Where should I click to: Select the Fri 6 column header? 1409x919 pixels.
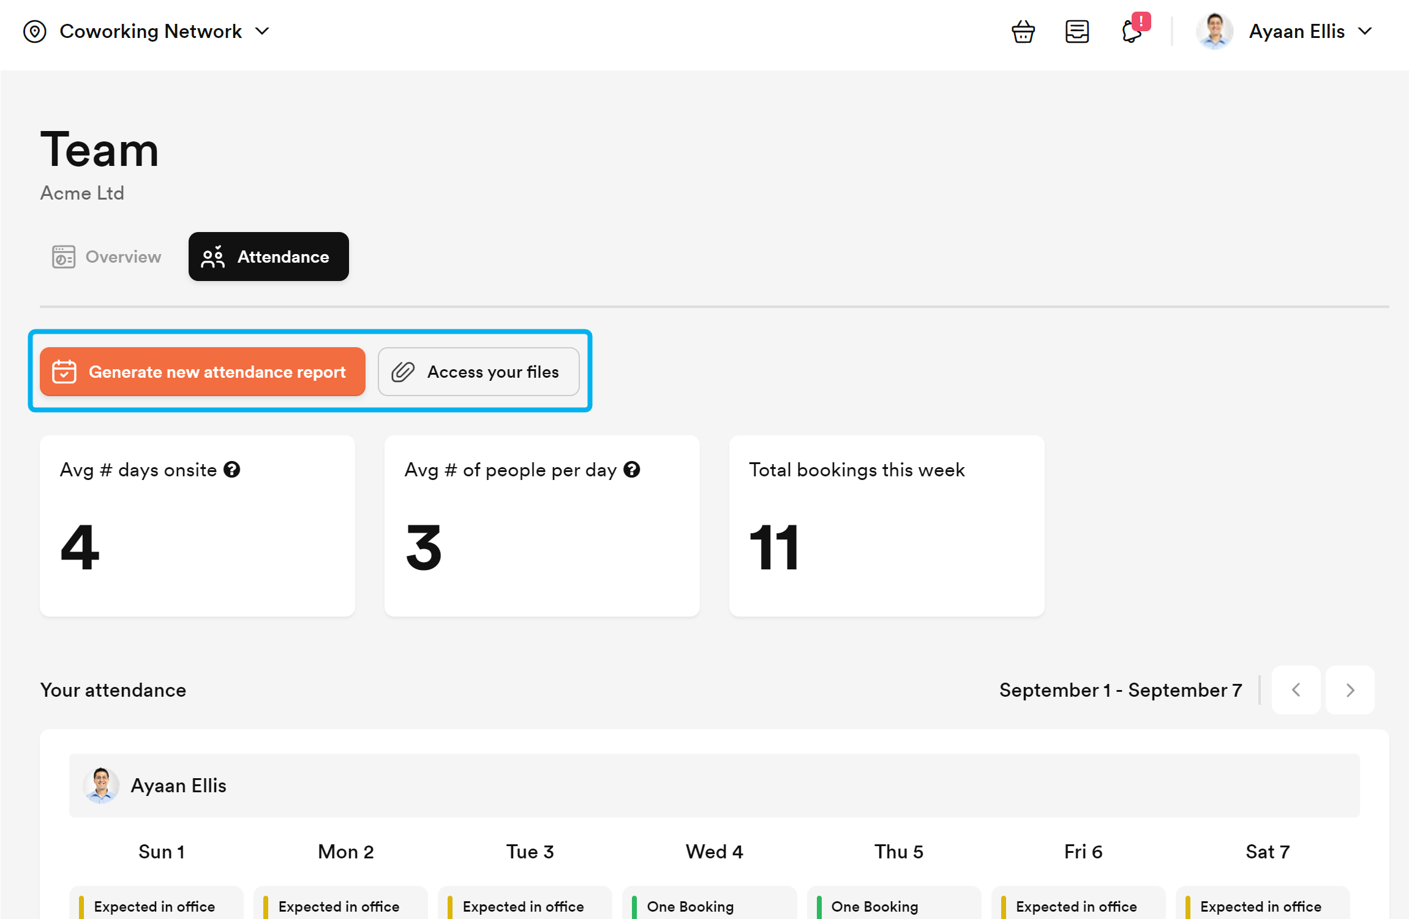(1083, 852)
